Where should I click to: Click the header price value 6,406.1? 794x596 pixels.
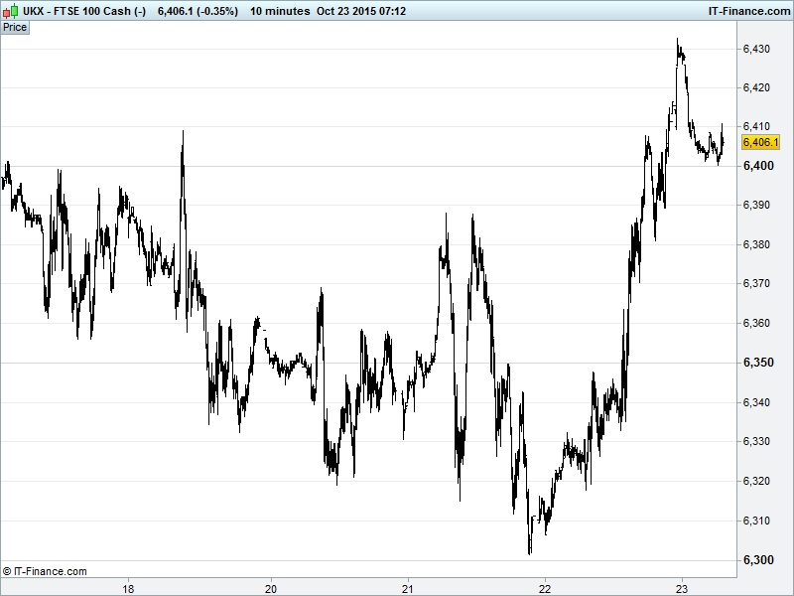pos(177,11)
